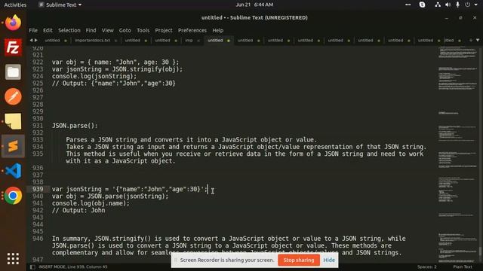Viewport: 483px width, 271px height.
Task: Open the Goto menu
Action: (125, 30)
